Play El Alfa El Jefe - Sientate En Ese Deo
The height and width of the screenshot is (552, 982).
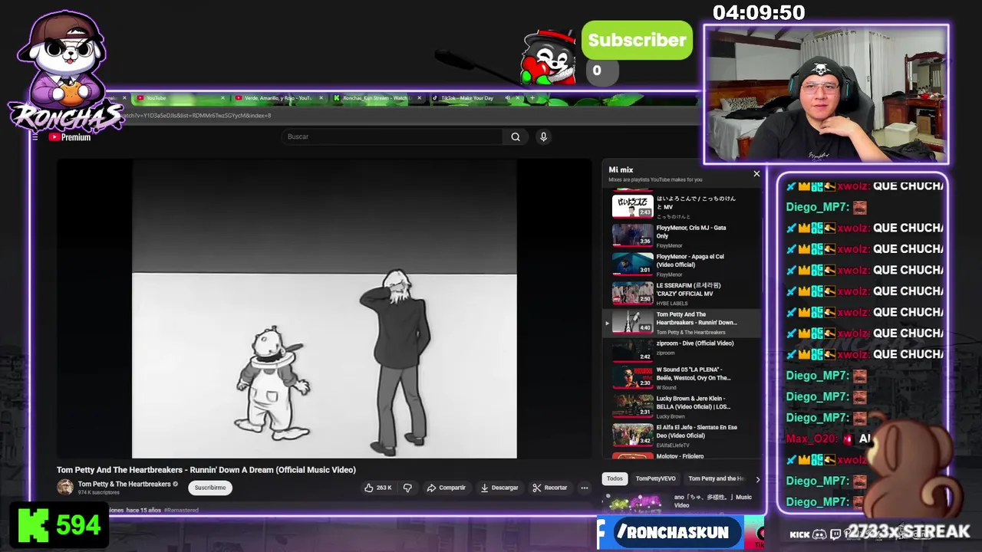pyautogui.click(x=683, y=435)
